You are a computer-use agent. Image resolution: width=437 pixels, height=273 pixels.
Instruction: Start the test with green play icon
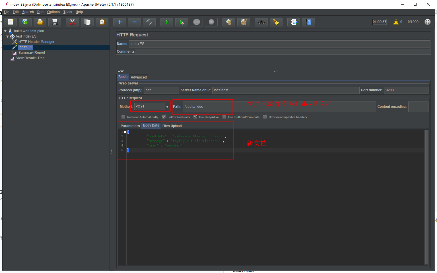coord(167,22)
